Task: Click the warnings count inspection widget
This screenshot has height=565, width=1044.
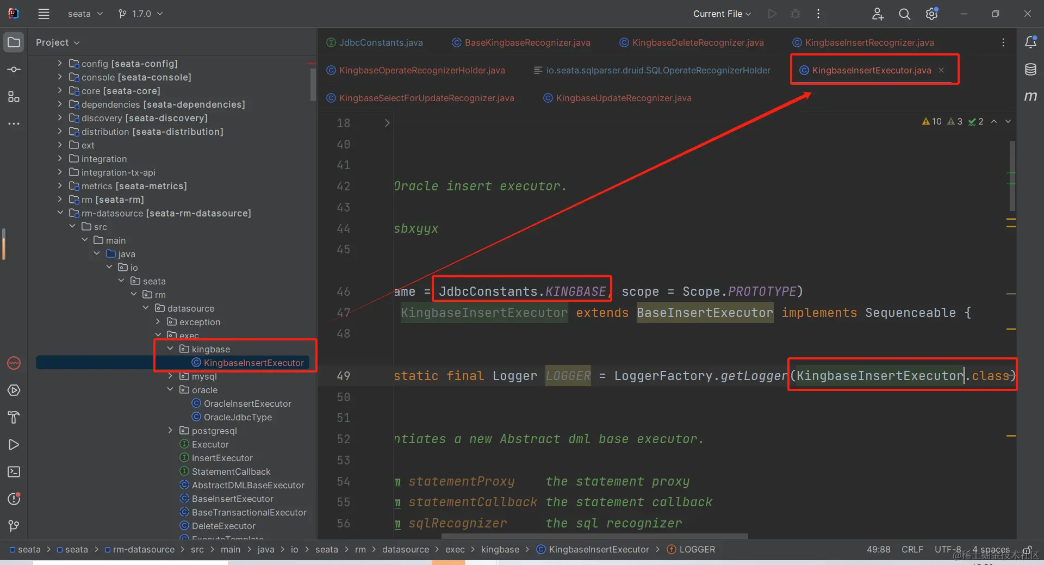Action: point(931,121)
